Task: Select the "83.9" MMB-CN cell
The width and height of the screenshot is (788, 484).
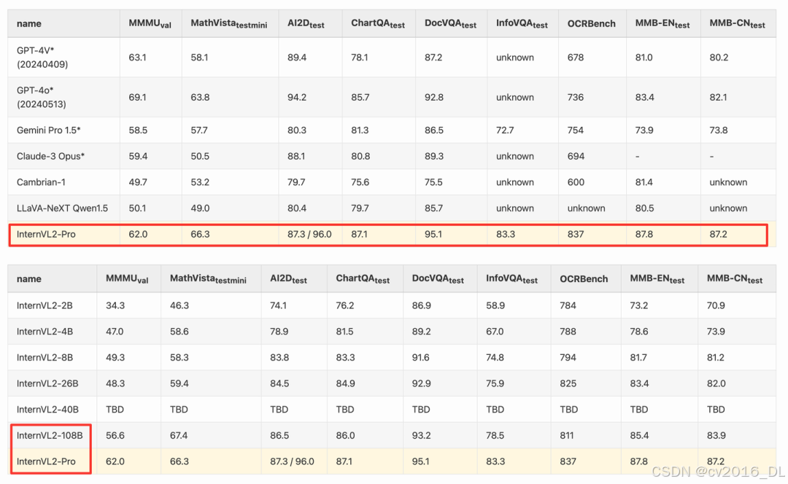Action: 716,435
